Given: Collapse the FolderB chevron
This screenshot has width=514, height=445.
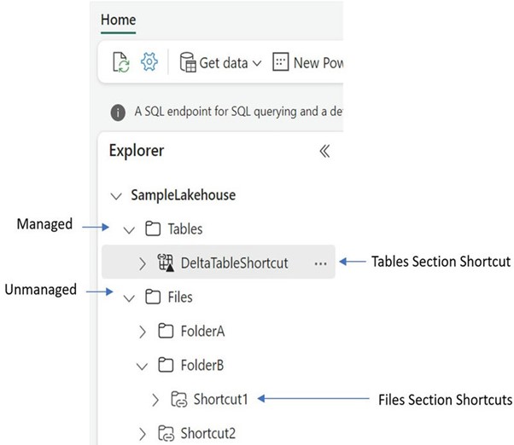Looking at the screenshot, I should pos(142,367).
